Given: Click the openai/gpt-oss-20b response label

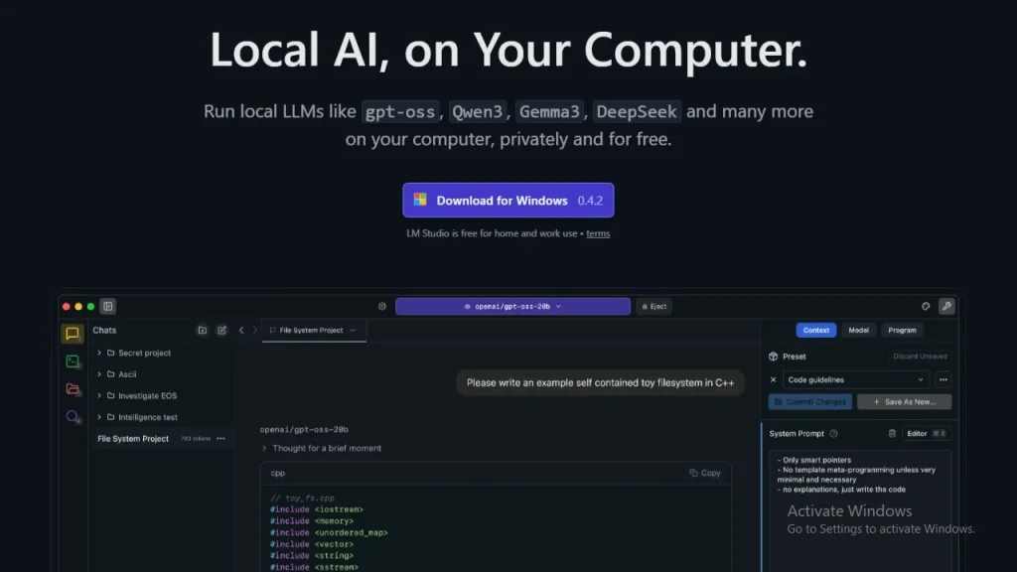Looking at the screenshot, I should (304, 429).
